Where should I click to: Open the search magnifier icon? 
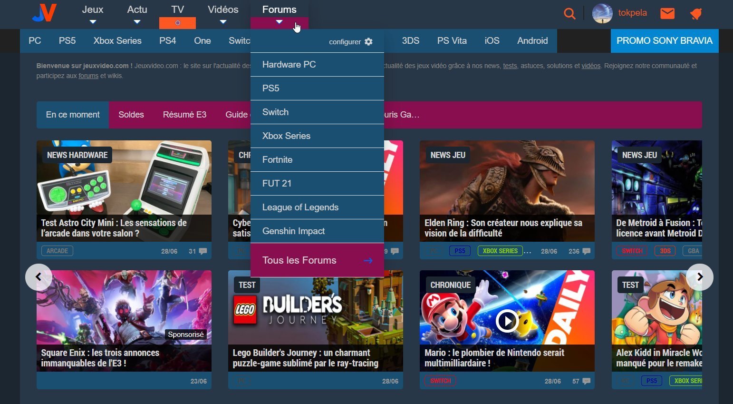tap(569, 13)
